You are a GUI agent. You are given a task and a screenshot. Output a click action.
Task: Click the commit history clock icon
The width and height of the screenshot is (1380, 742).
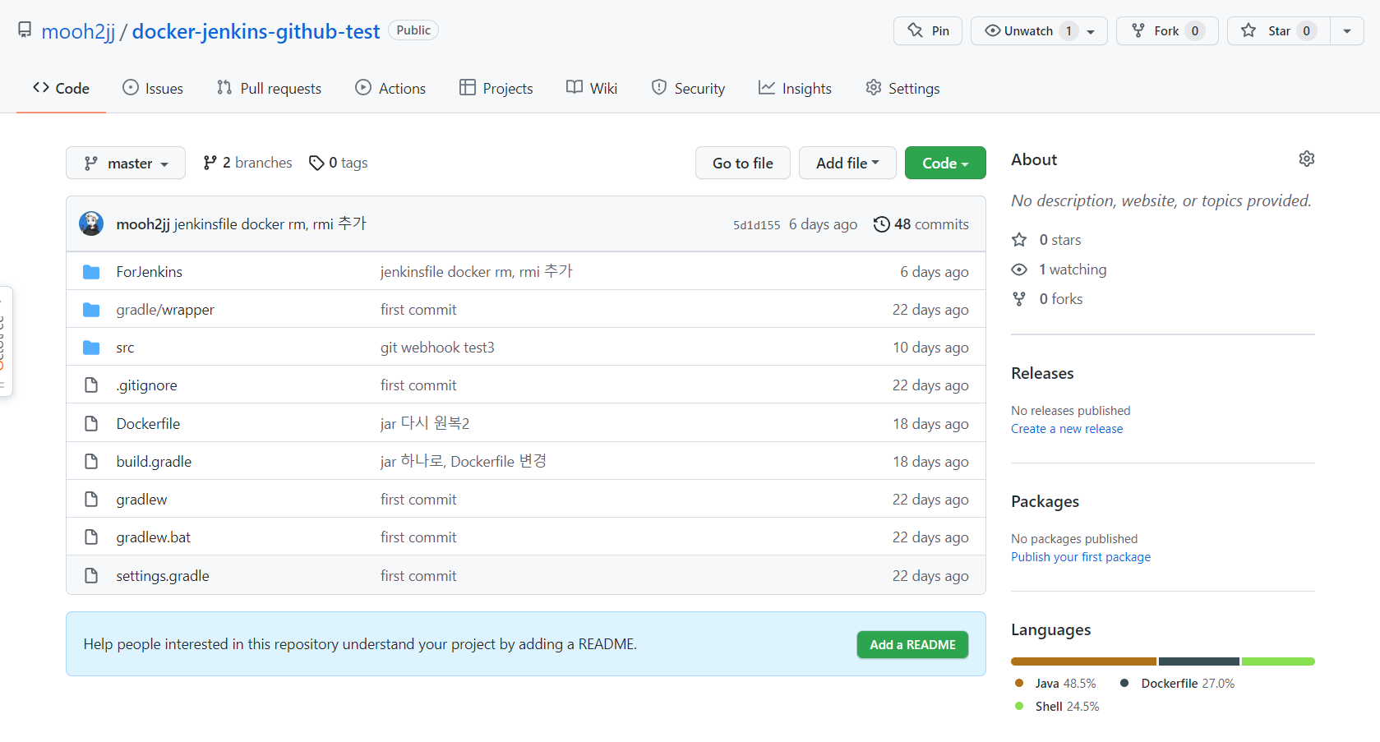pos(881,224)
